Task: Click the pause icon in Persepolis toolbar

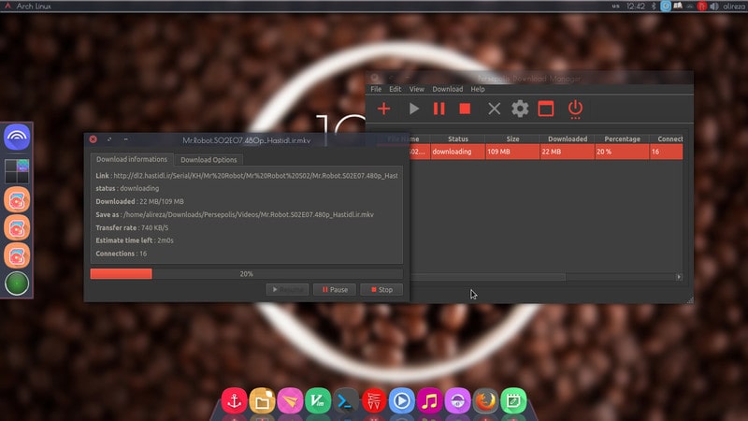Action: pos(439,109)
